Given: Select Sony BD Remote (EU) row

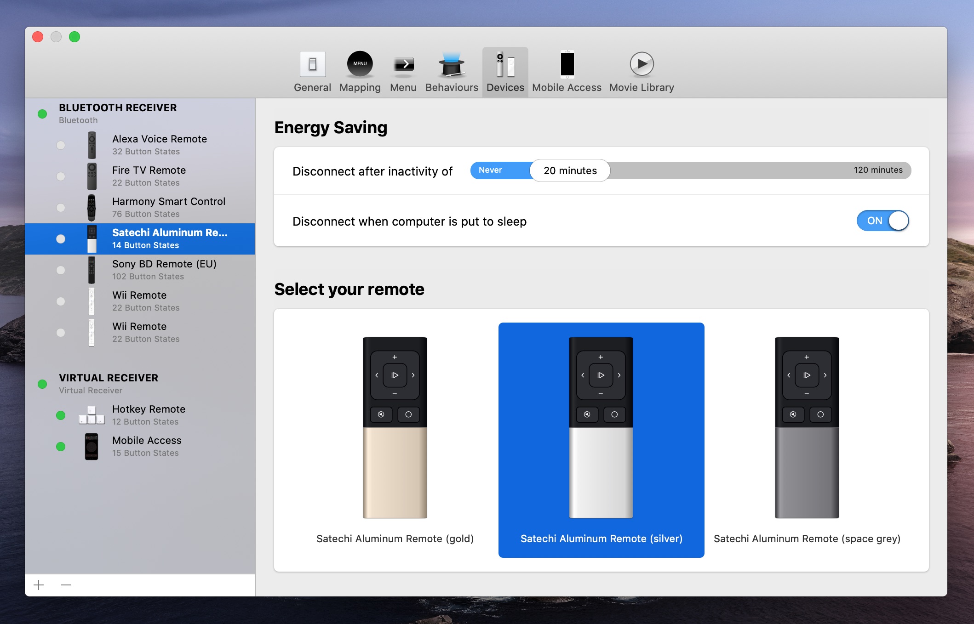Looking at the screenshot, I should click(140, 270).
